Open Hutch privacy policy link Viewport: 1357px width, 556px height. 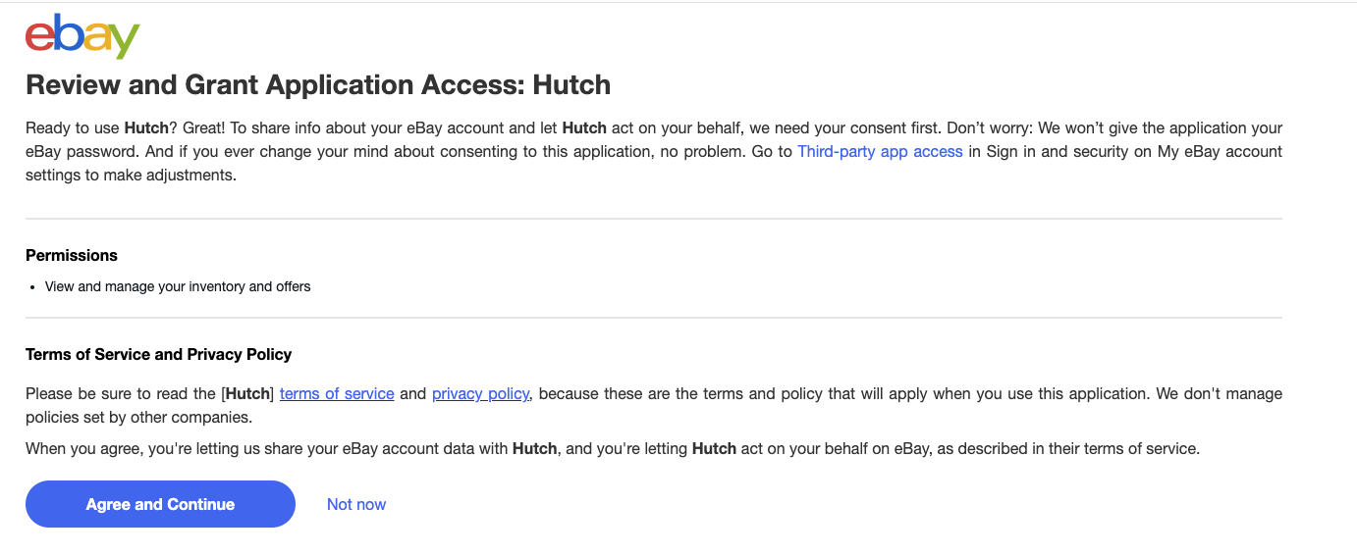[x=481, y=393]
